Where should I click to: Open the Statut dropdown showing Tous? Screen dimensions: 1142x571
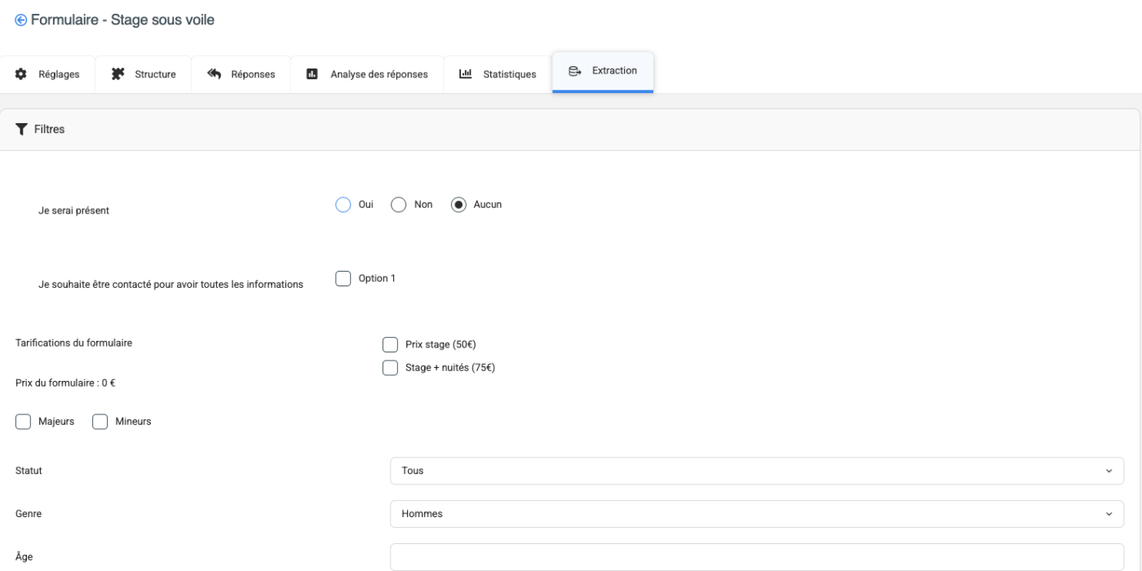(x=756, y=471)
